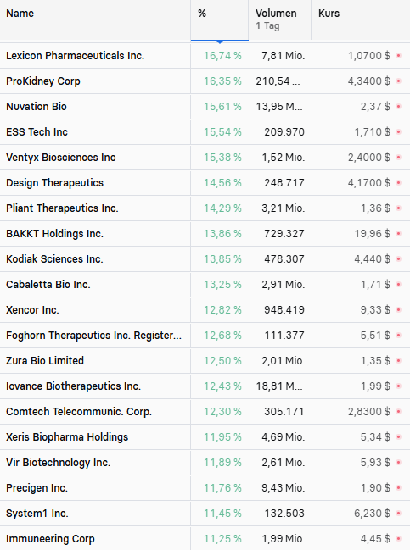Sort by Volumen 1 Tag column header
Image resolution: width=410 pixels, height=550 pixels.
coord(276,19)
